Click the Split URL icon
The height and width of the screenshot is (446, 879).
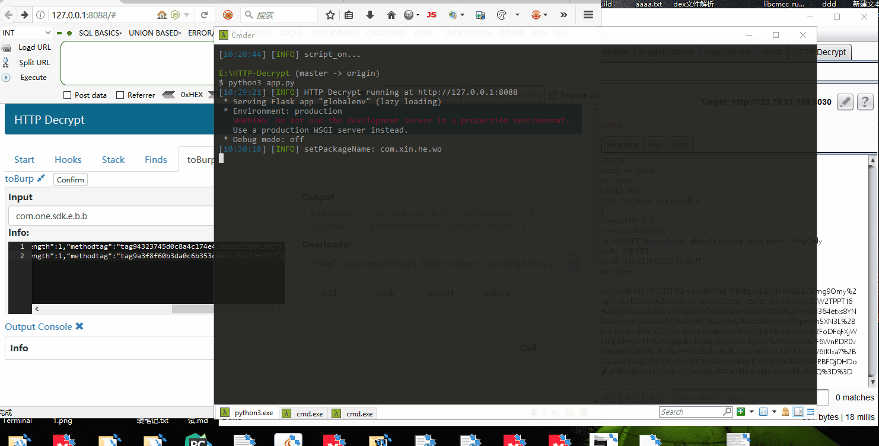coord(6,62)
